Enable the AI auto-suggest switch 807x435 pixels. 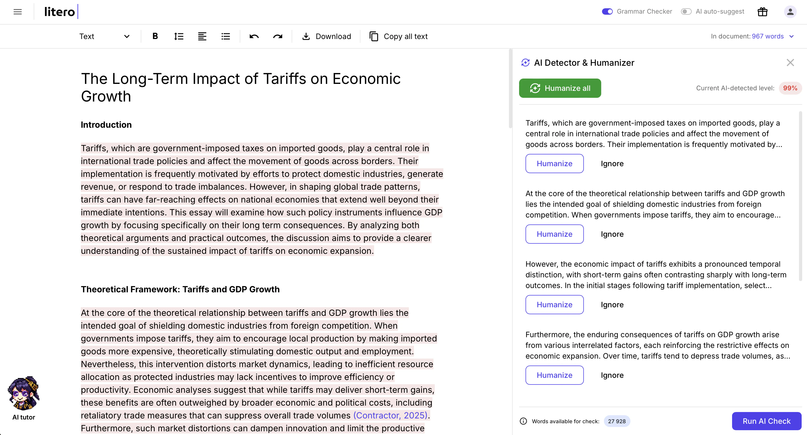[x=686, y=11]
